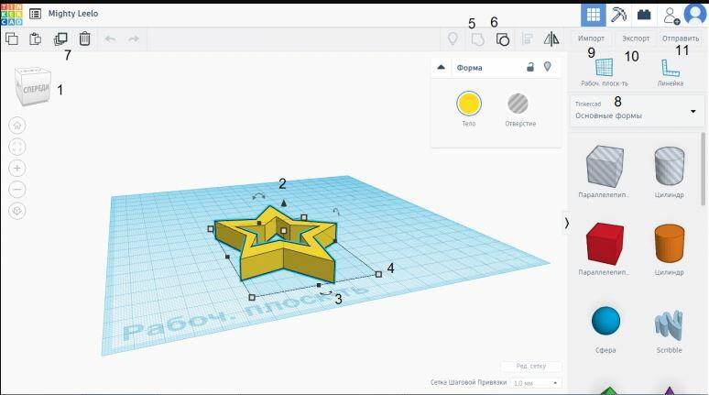Redo the action with the right arrow
Screen dimensions: 709x395
click(x=134, y=38)
